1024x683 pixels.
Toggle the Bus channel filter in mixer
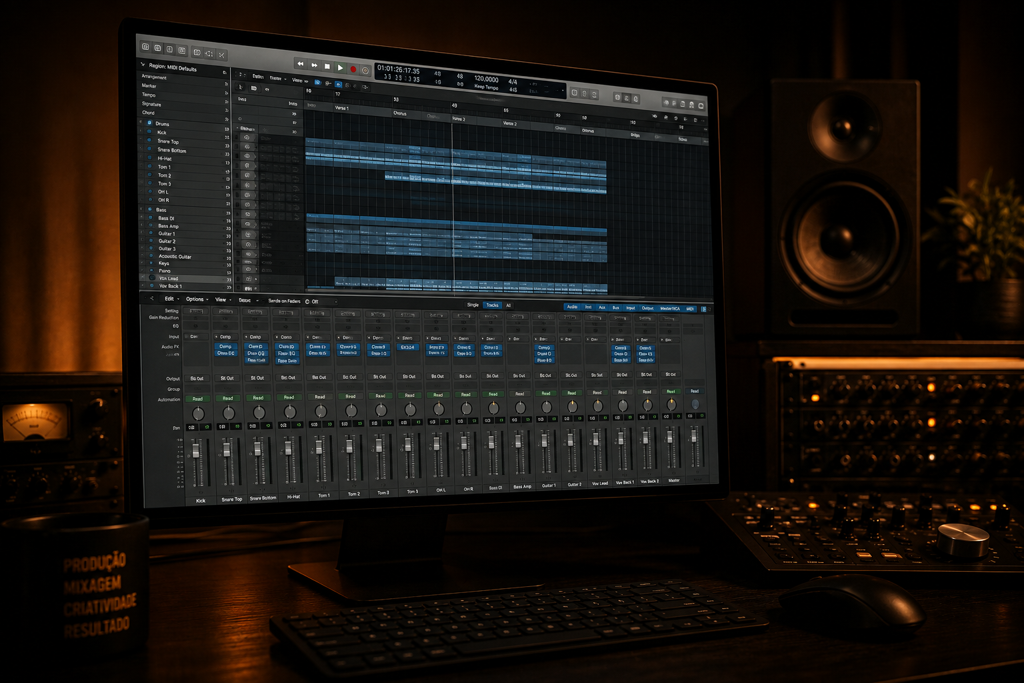tap(615, 307)
